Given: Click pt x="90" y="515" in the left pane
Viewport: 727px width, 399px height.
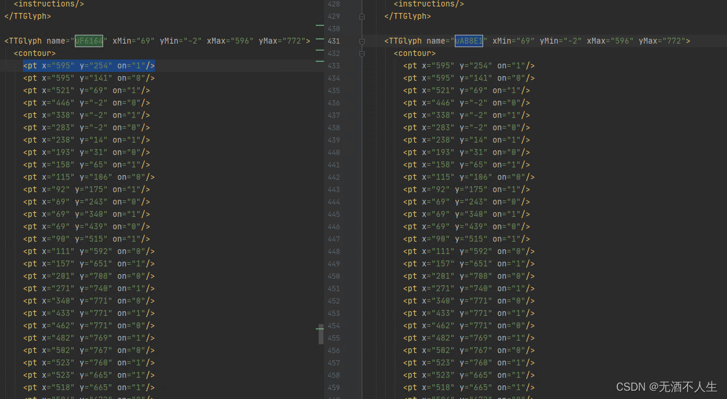Looking at the screenshot, I should (87, 239).
